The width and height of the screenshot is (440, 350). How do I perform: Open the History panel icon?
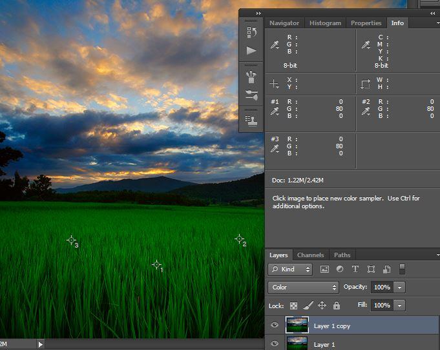tap(251, 32)
